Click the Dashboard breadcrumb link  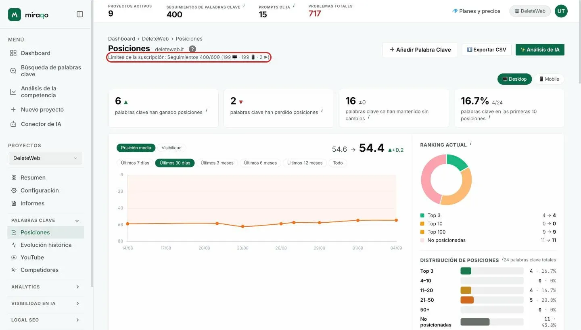[x=121, y=39]
